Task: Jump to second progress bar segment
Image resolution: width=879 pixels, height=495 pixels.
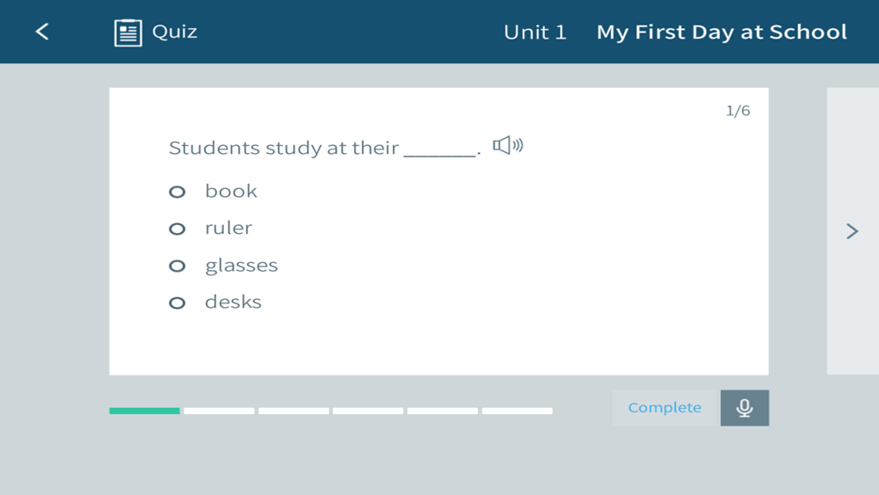Action: click(219, 411)
